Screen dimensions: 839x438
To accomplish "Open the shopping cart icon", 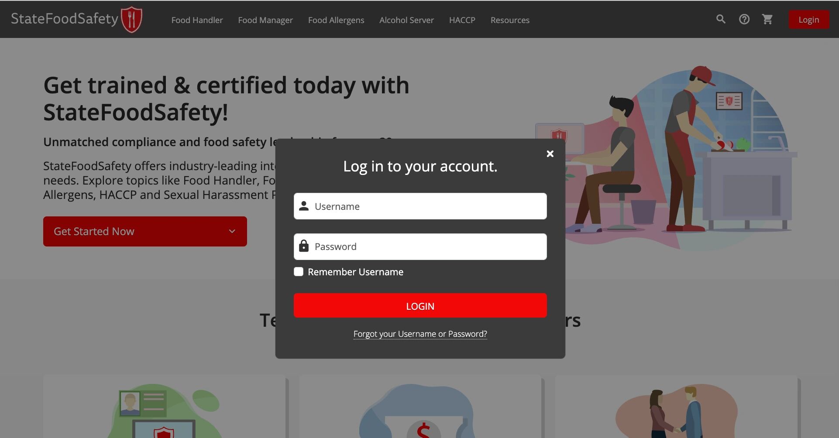I will tap(767, 19).
